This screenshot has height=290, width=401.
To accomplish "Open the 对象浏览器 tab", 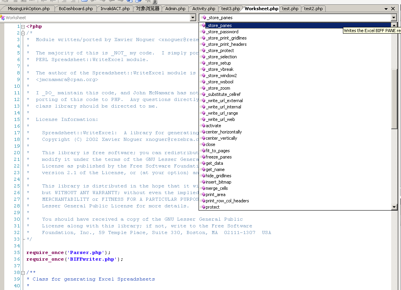I will (148, 9).
